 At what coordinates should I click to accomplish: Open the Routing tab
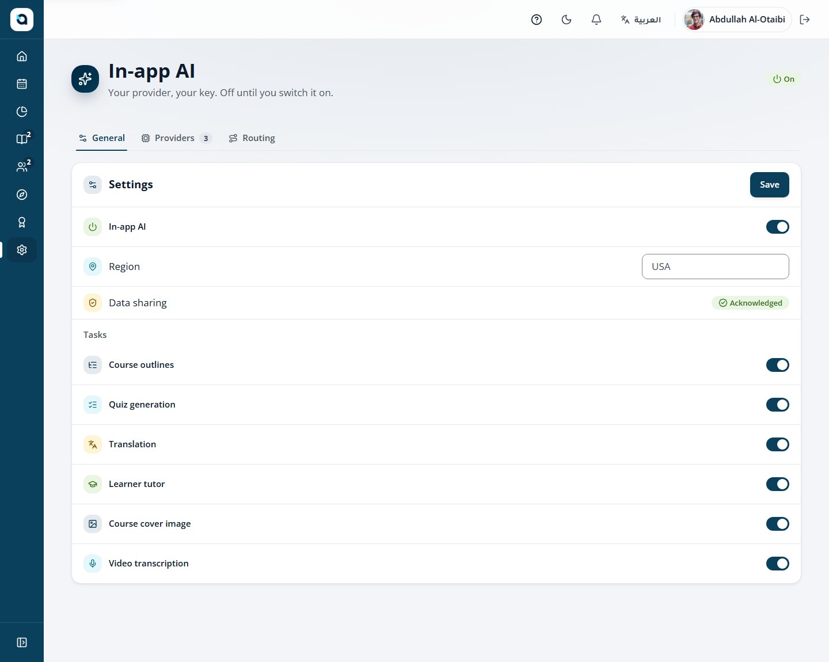point(252,138)
